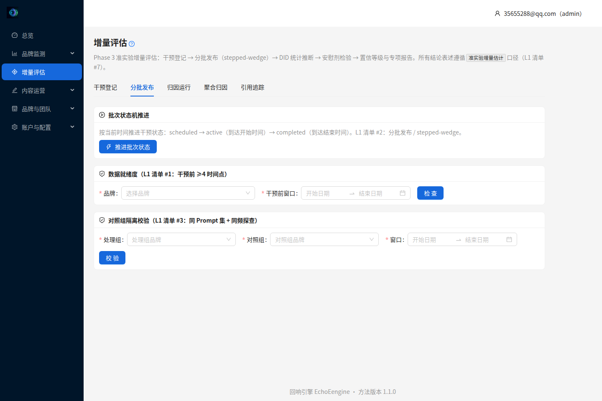Click the EchoEngine logo icon
Screen dimensions: 602x401
click(13, 13)
